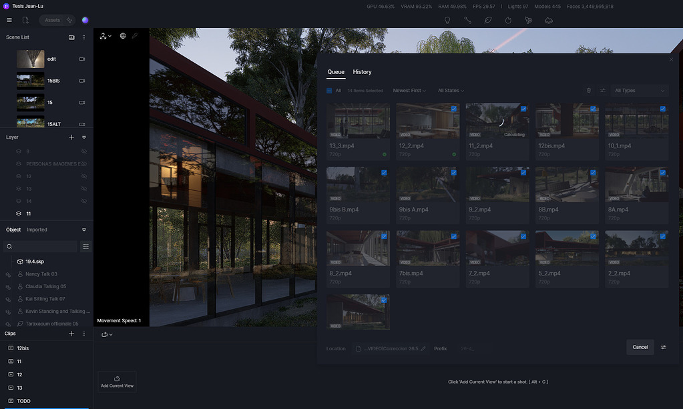Viewport: 683px width, 409px height.
Task: Open the All Types combo box
Action: pos(639,91)
